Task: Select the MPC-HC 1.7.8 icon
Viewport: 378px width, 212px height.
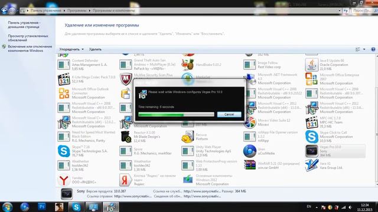Action: coord(311,122)
